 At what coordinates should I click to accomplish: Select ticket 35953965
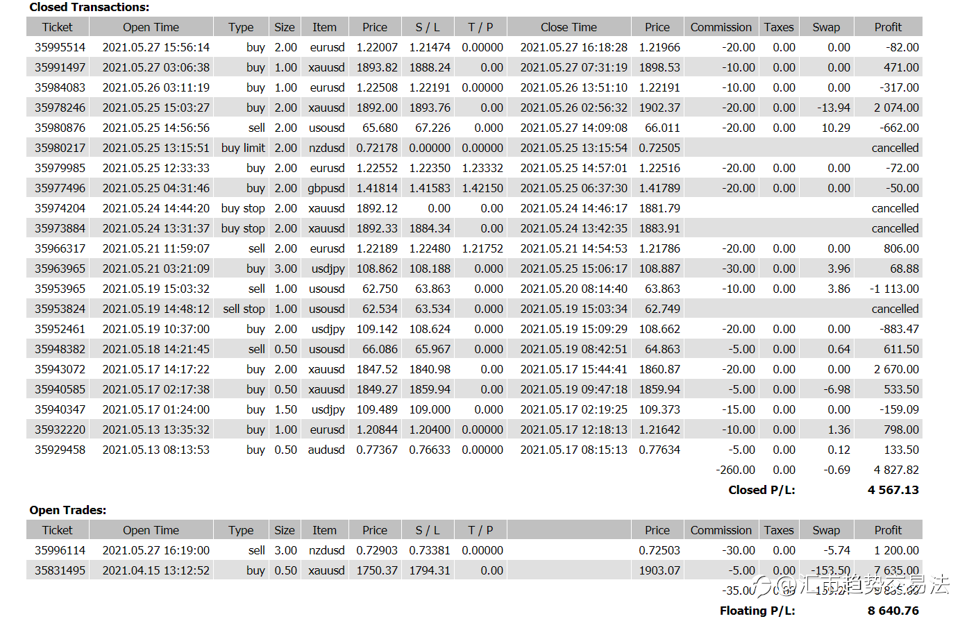tap(60, 289)
